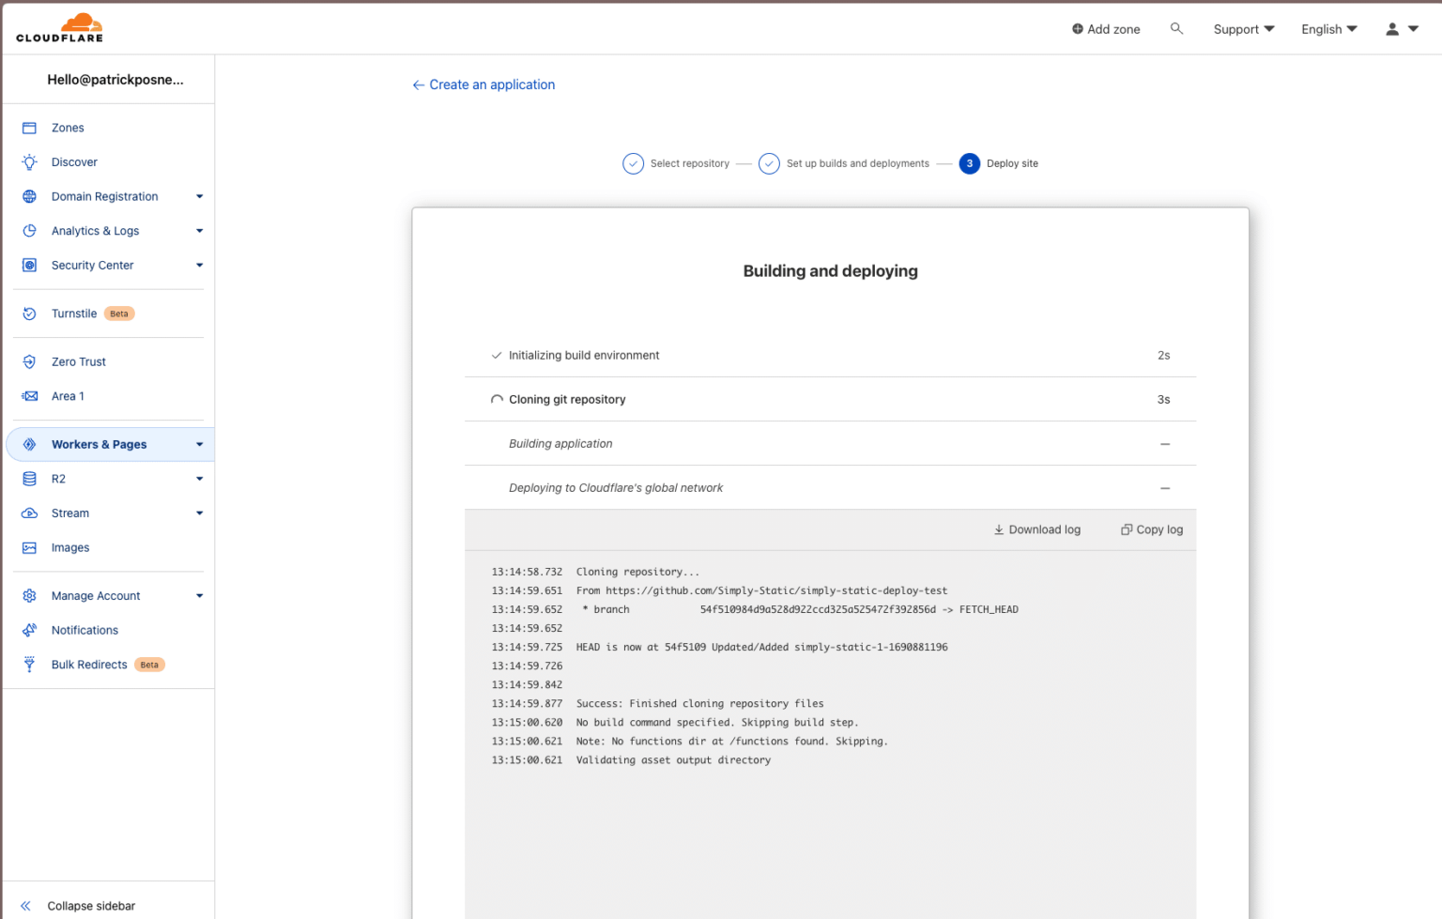Viewport: 1442px width, 919px height.
Task: Switch to the Select repository step
Action: [688, 163]
